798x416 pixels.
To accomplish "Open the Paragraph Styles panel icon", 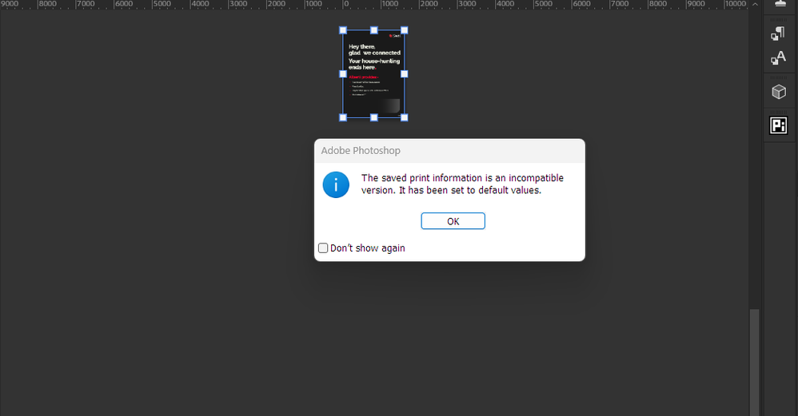I will coord(778,34).
